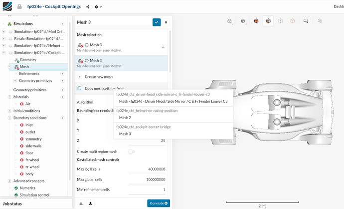The width and height of the screenshot is (344, 209).
Task: Expand the Advanced concepts node
Action: [x=9, y=181]
